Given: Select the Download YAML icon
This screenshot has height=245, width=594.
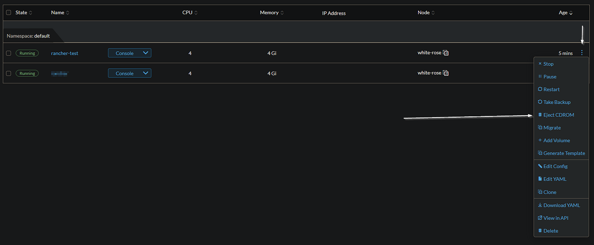Looking at the screenshot, I should tap(539, 205).
